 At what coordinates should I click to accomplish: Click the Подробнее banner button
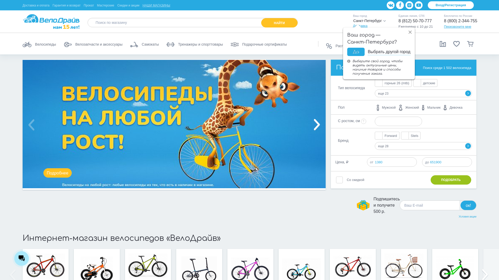click(x=57, y=173)
